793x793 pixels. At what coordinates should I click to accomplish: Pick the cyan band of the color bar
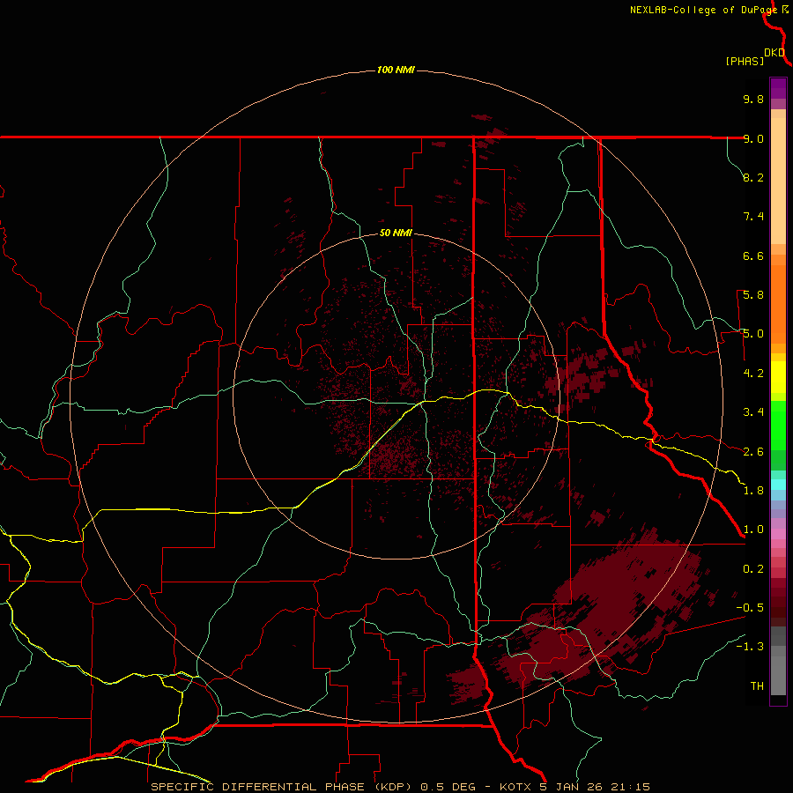point(778,485)
